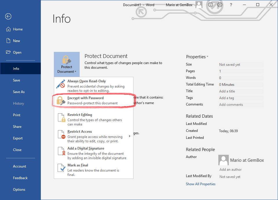Go to Print in the sidebar
The width and height of the screenshot is (278, 200).
17,115
